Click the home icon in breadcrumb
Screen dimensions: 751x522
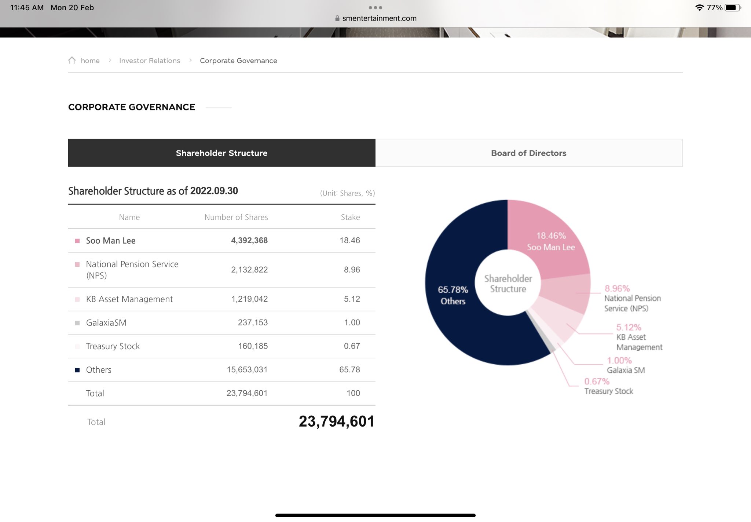click(72, 60)
